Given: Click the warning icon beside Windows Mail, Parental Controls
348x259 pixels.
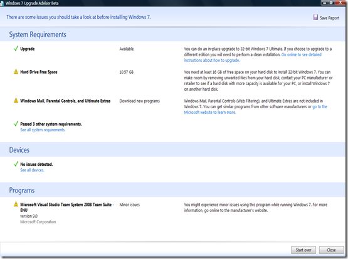Looking at the screenshot, I should coord(16,101).
